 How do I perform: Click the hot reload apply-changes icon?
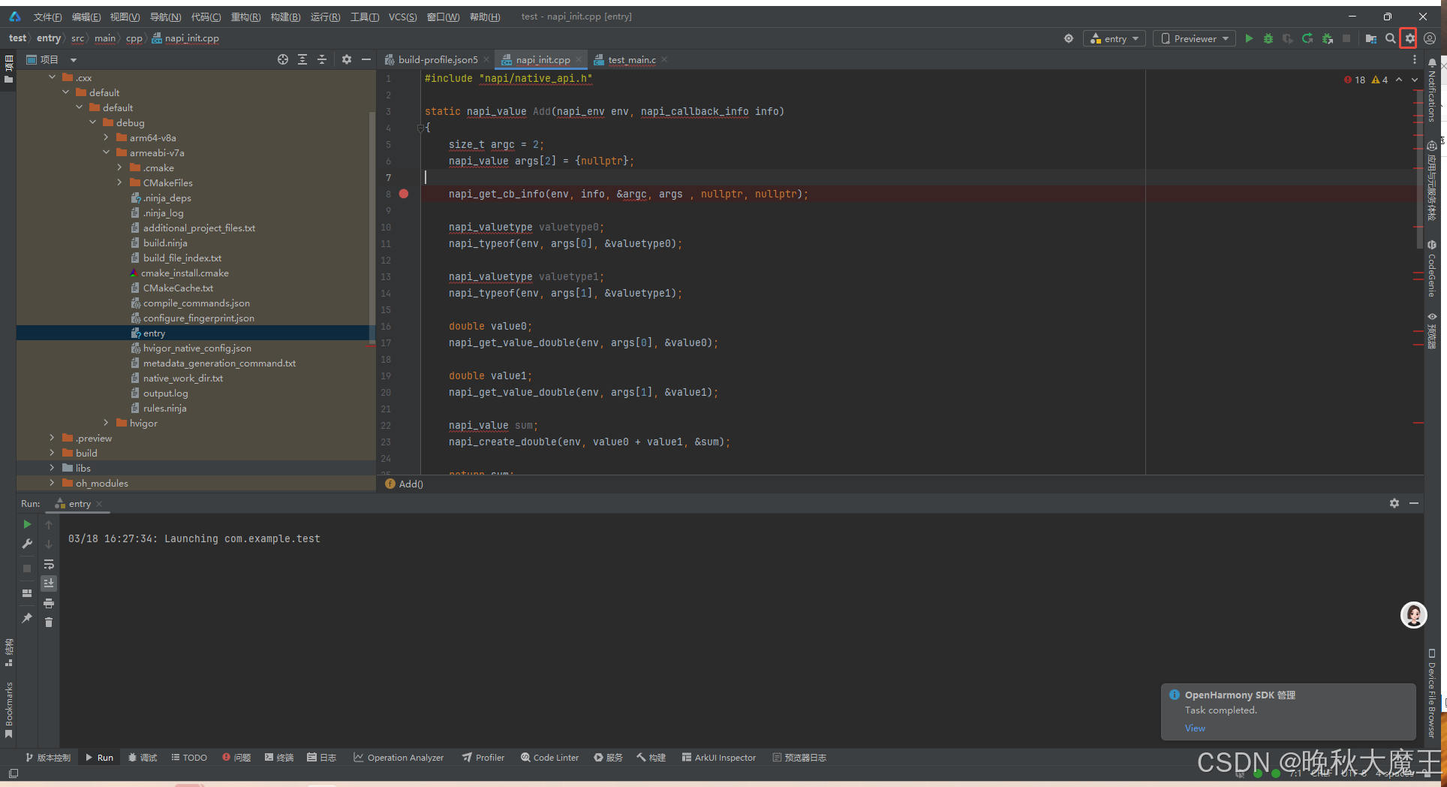(1307, 38)
